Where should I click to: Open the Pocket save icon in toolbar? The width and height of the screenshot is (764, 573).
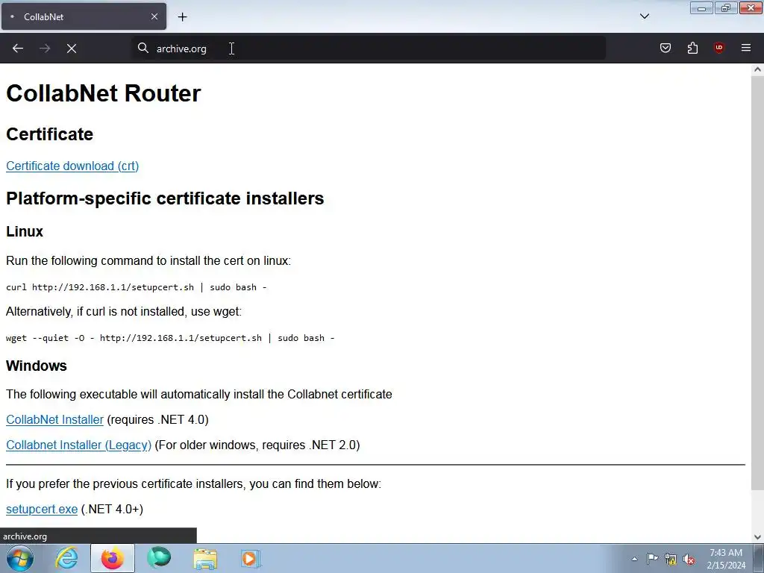[665, 48]
